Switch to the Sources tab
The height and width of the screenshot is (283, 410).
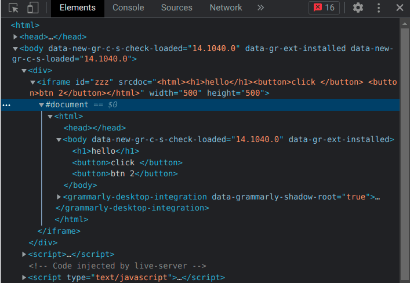click(x=176, y=8)
